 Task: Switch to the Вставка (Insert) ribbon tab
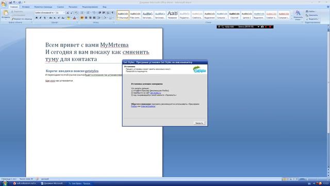[x=26, y=7]
